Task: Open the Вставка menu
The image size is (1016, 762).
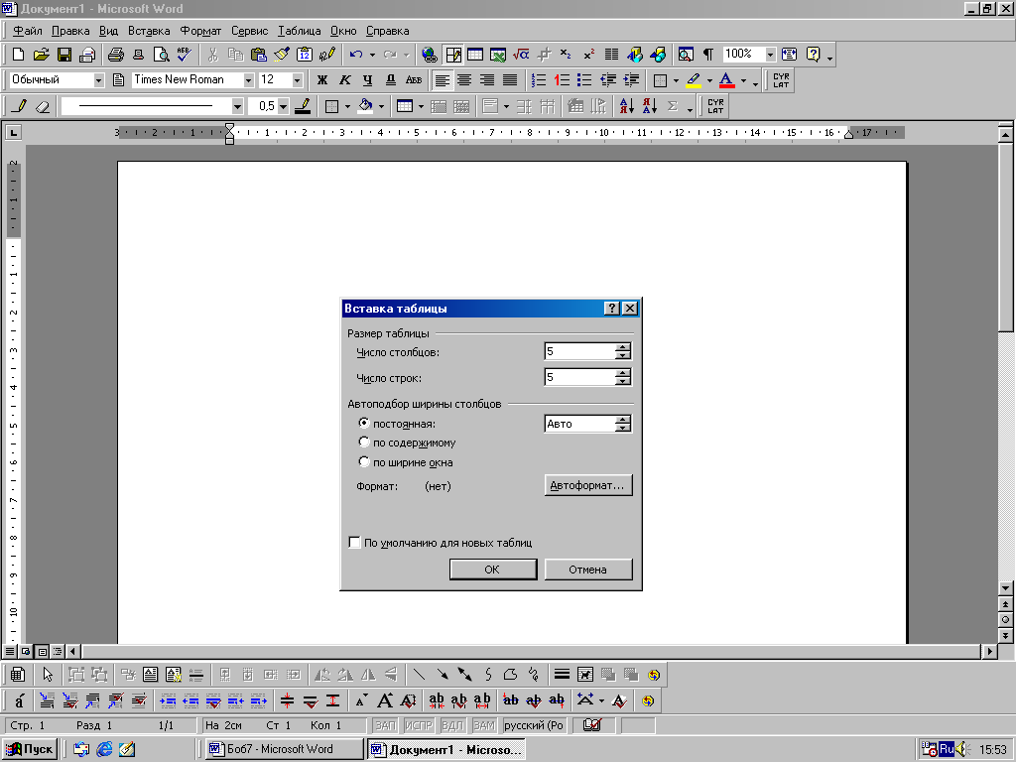Action: click(149, 31)
